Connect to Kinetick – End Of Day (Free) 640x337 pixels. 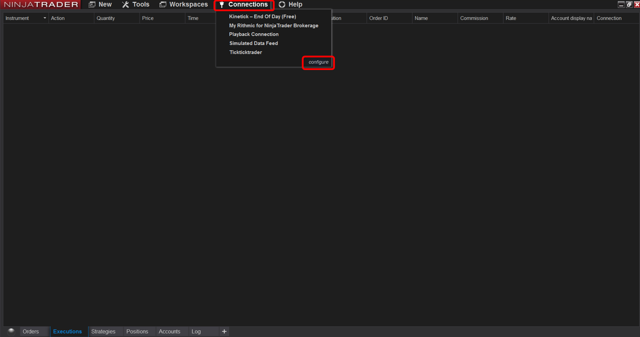[262, 16]
